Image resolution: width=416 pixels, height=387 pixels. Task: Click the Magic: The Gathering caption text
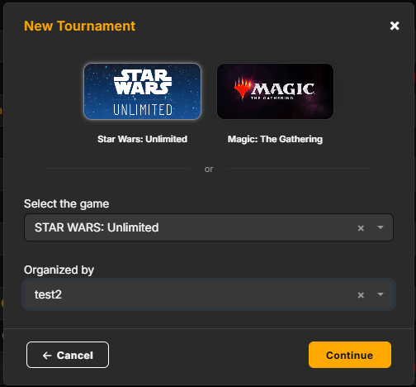[x=275, y=139]
